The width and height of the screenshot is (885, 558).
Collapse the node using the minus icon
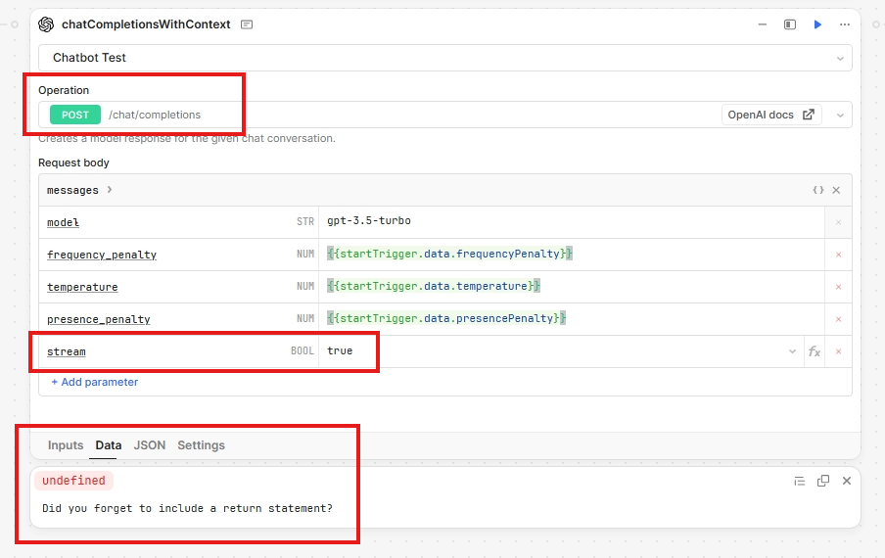coord(763,24)
